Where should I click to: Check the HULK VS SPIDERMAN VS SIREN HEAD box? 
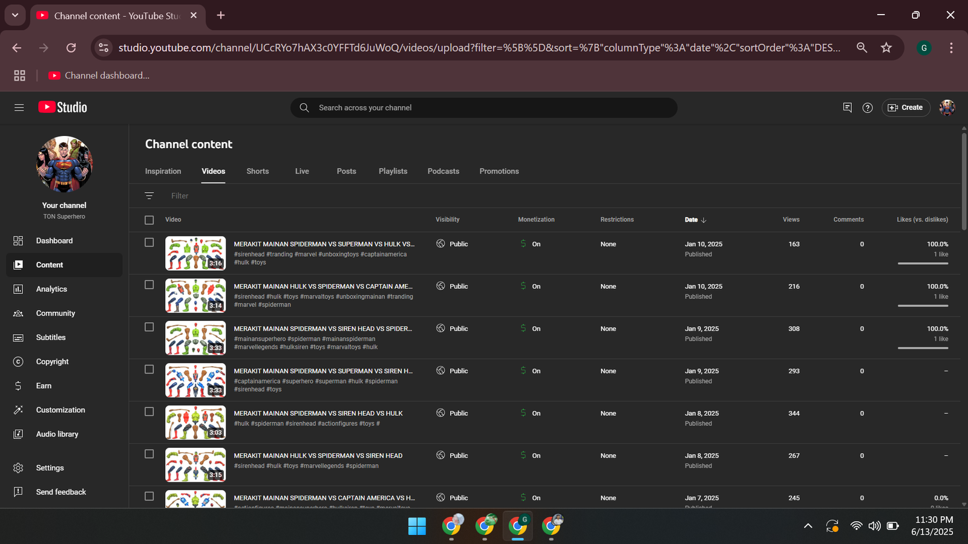(149, 454)
